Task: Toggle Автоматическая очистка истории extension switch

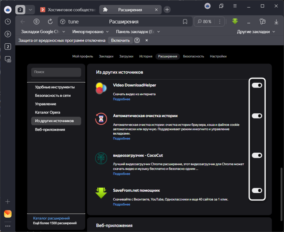Action: click(x=257, y=116)
